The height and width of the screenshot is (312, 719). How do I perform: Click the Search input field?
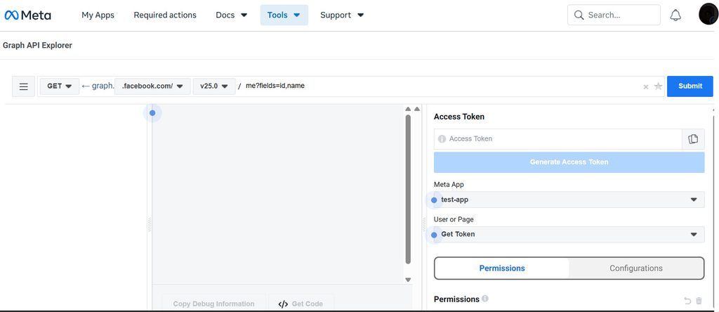click(614, 15)
